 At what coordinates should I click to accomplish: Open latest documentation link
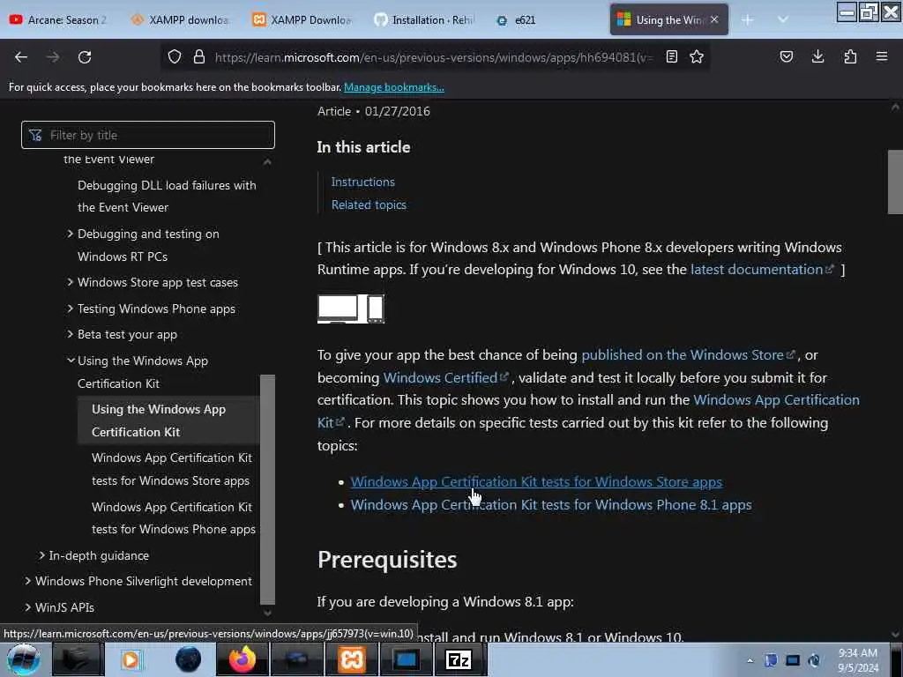pos(762,270)
